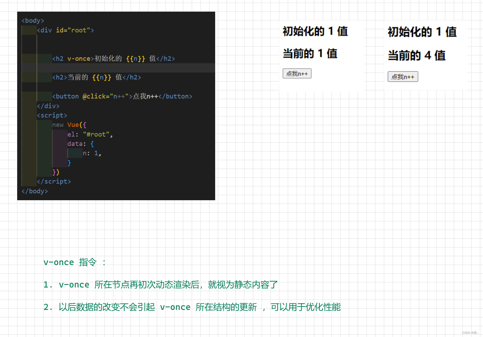Click the h2 v-once code line

pos(114,58)
